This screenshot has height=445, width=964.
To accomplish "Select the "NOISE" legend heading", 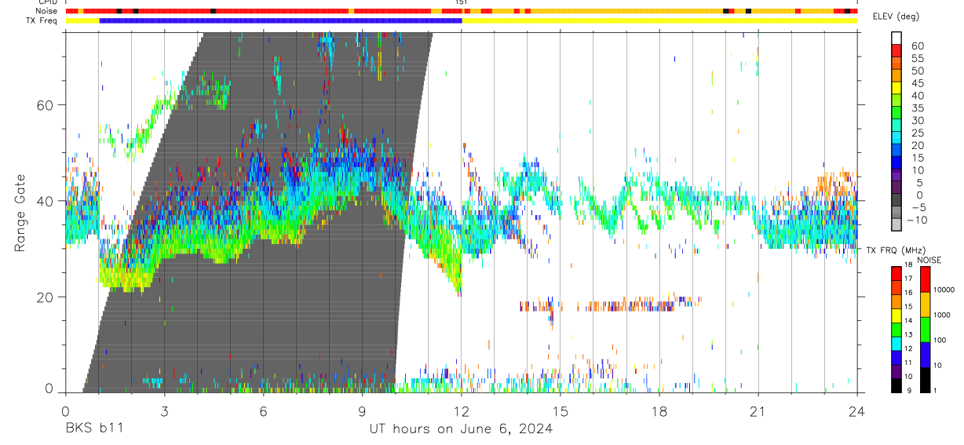I will (x=929, y=261).
